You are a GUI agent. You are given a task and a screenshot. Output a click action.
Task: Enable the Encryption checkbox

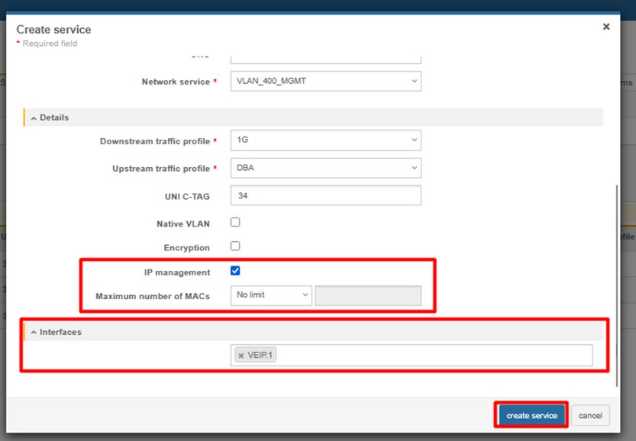(235, 246)
